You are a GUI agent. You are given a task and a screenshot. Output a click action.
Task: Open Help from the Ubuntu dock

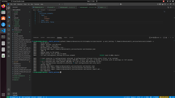tap(3, 24)
